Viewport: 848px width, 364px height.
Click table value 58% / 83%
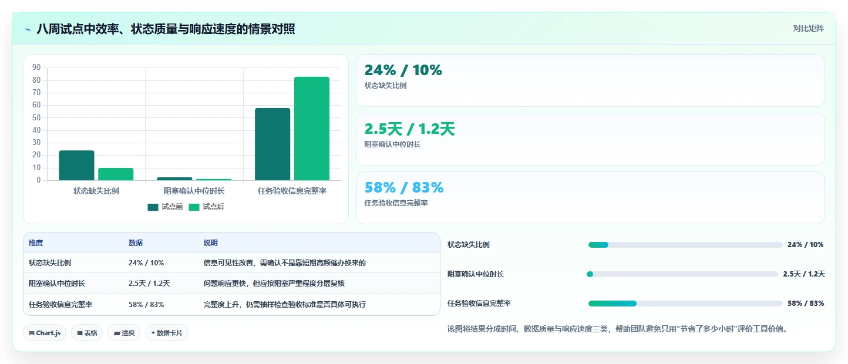[x=146, y=305]
